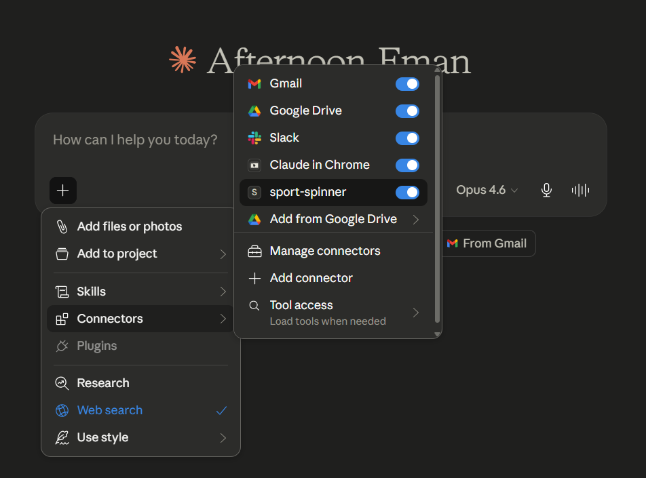Screen dimensions: 646x478
Task: Expand the Use style submenu chevron
Action: pyautogui.click(x=223, y=437)
